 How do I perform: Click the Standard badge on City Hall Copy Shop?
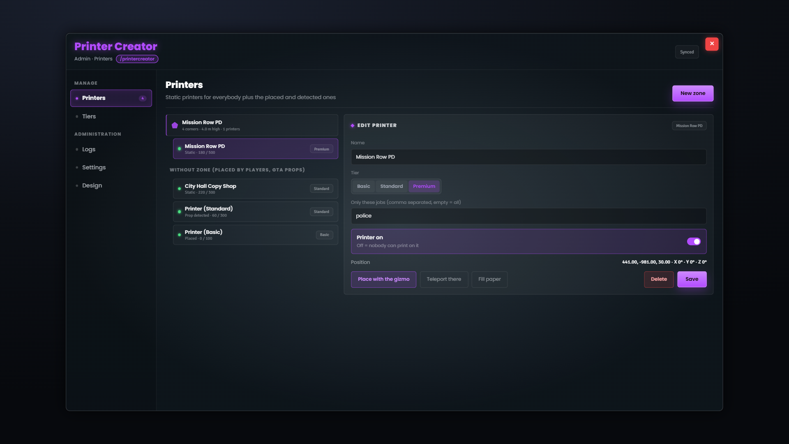(x=321, y=189)
